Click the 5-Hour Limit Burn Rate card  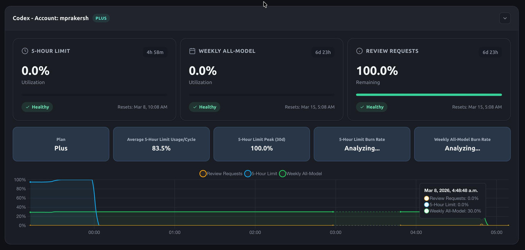pyautogui.click(x=362, y=144)
